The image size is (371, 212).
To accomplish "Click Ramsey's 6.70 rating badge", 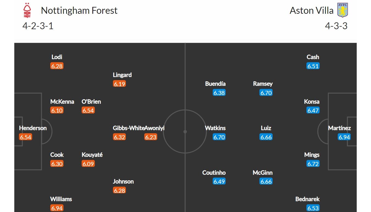I will pos(266,93).
